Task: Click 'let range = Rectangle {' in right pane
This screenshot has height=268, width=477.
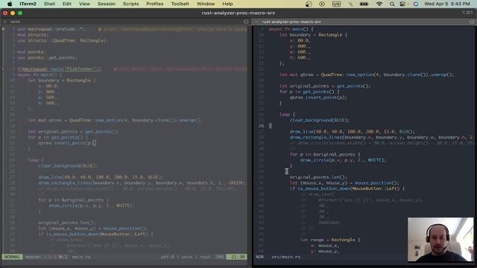Action: point(330,240)
